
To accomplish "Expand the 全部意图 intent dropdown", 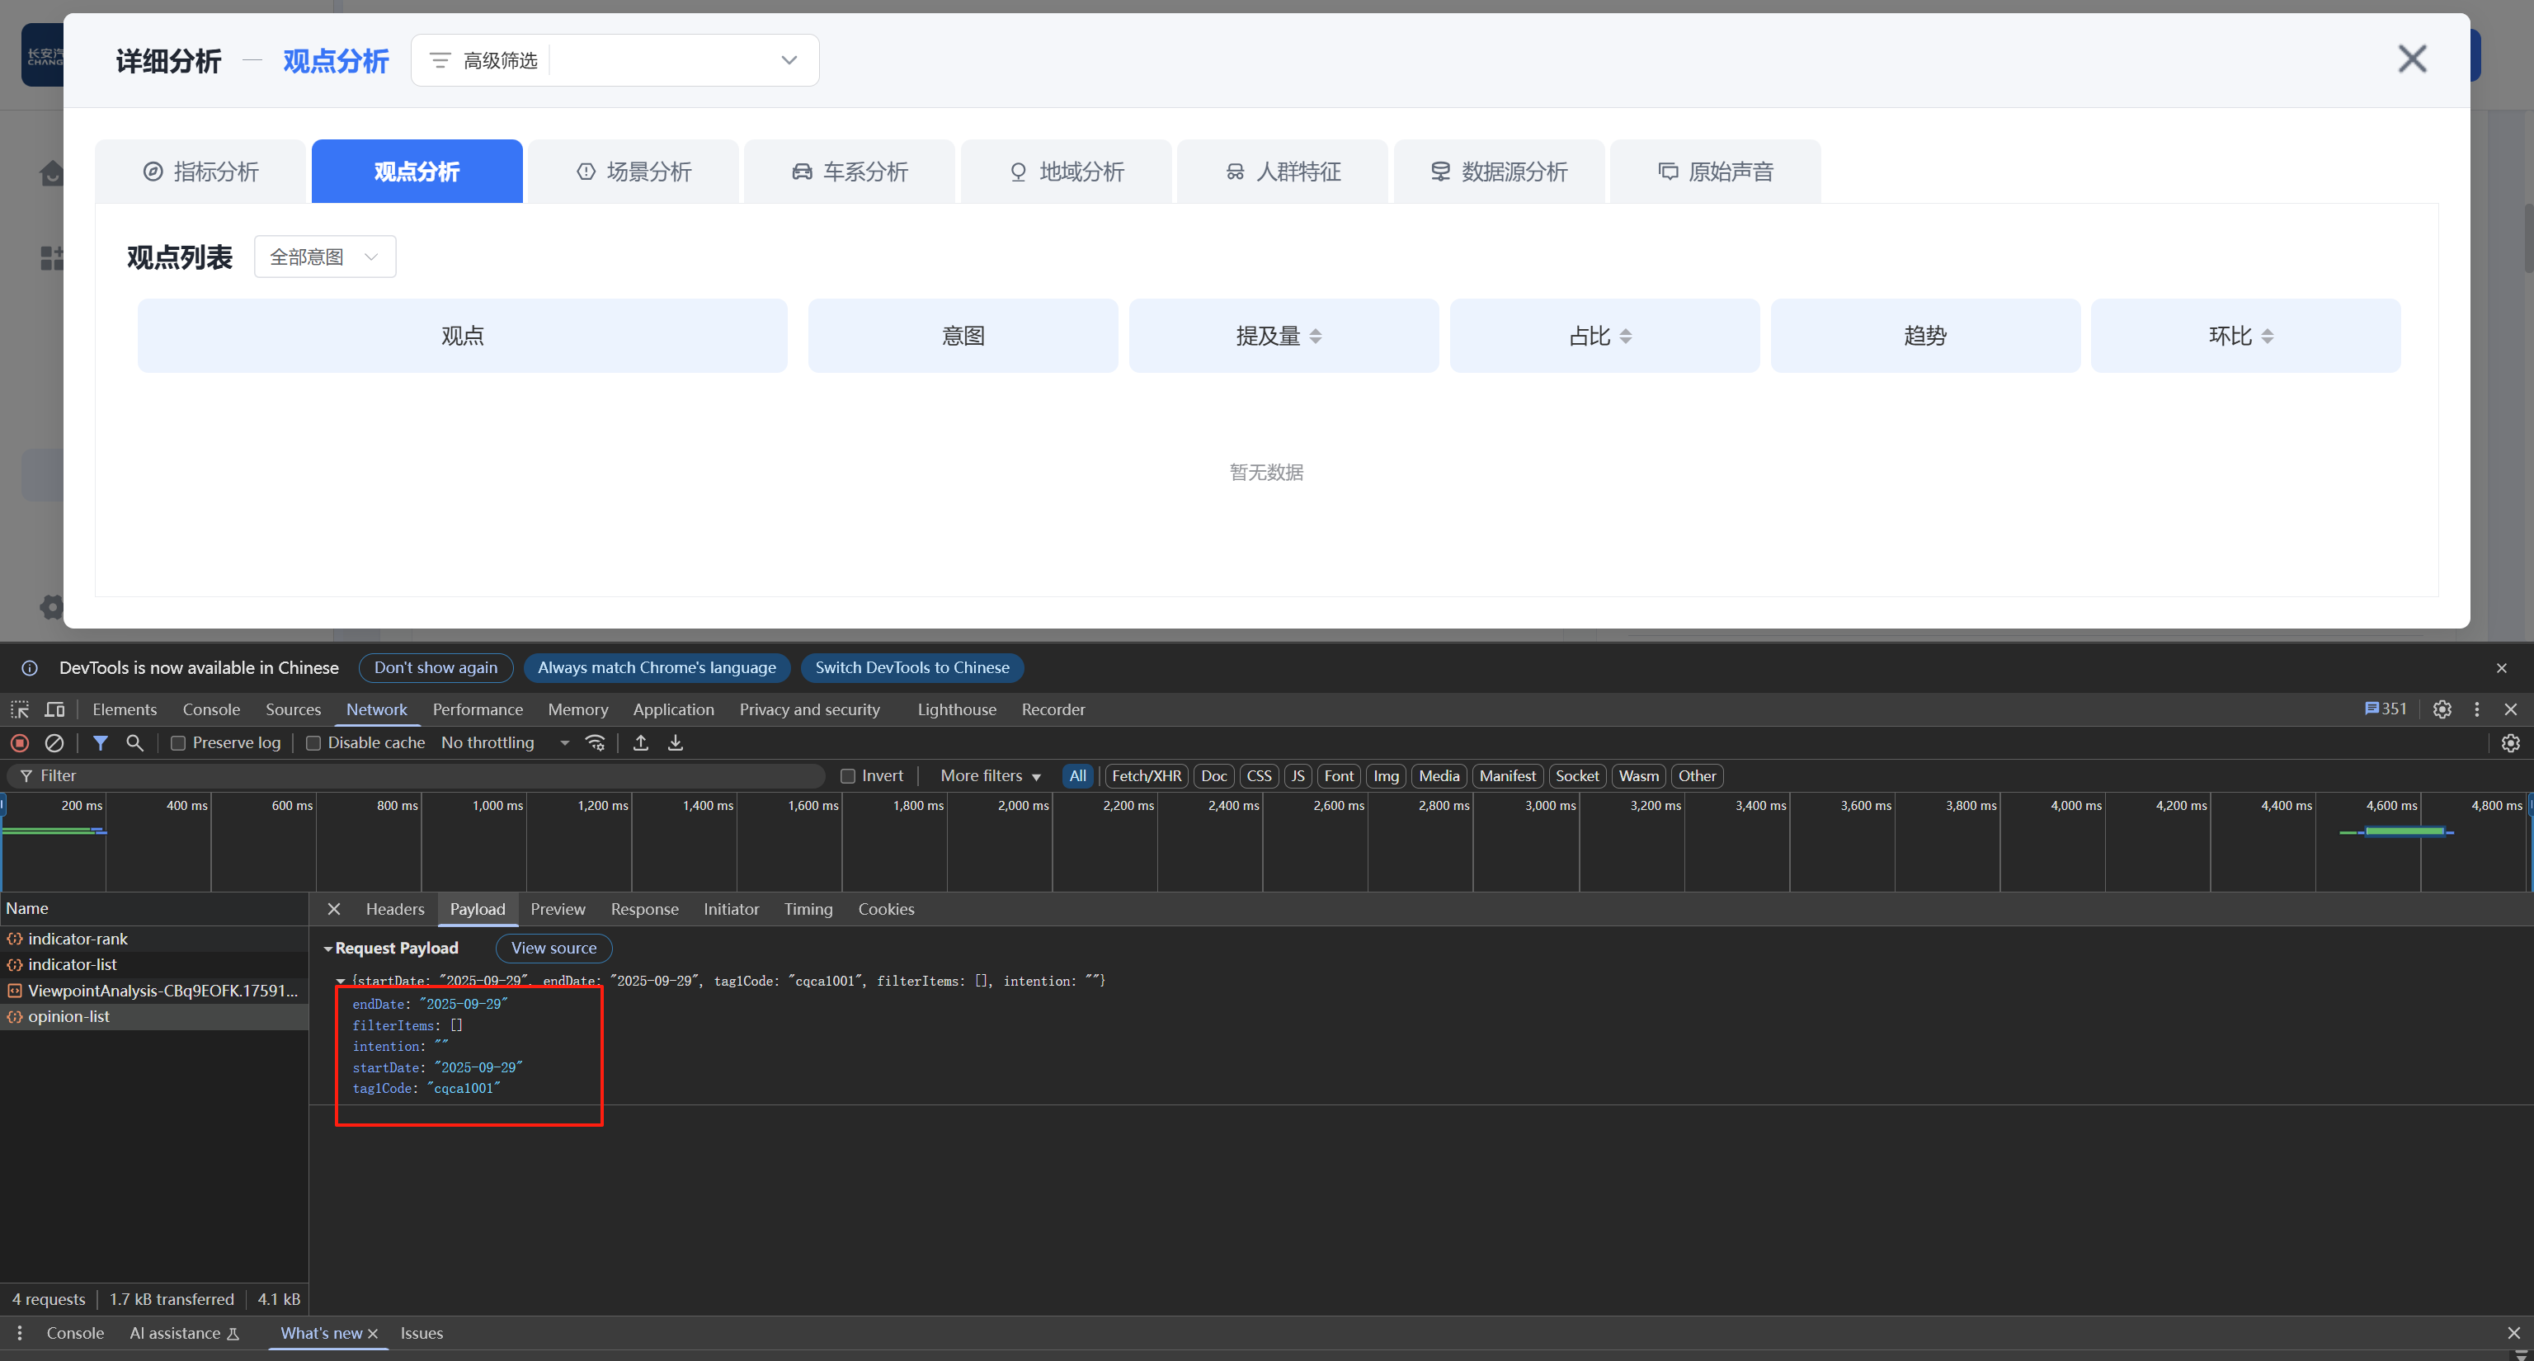I will (x=325, y=257).
